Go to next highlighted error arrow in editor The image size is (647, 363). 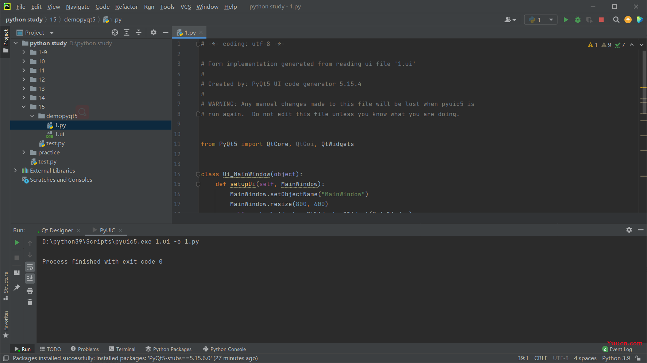pos(642,45)
